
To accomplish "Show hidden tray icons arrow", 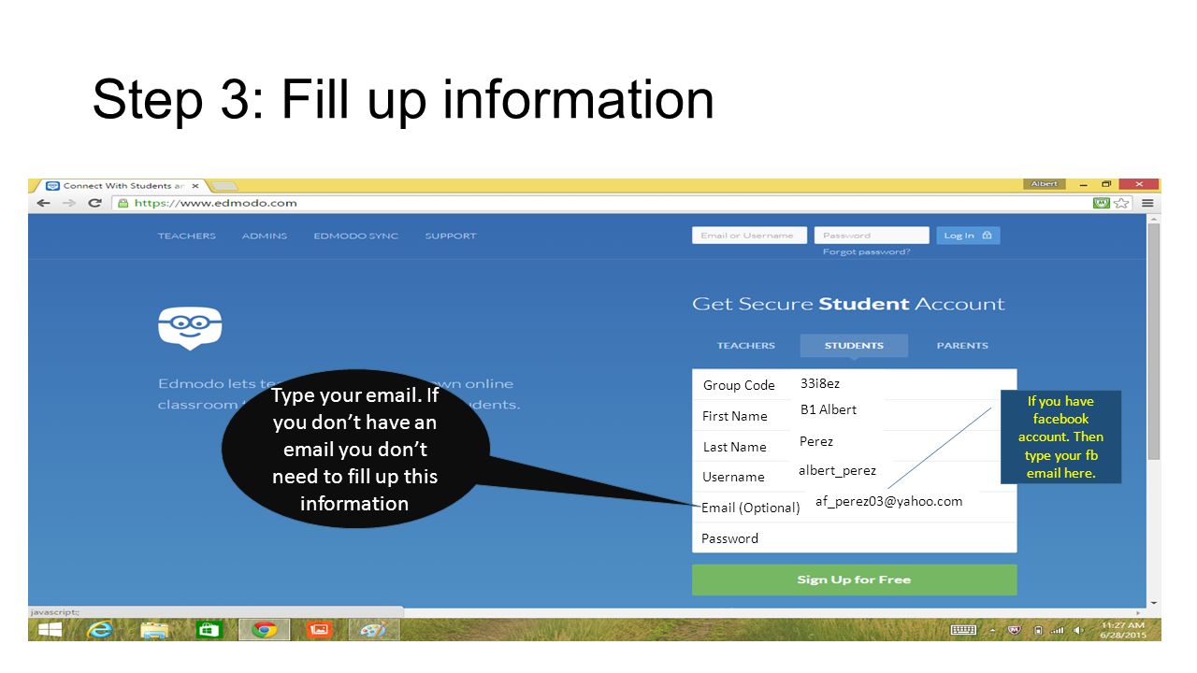I will pos(994,630).
